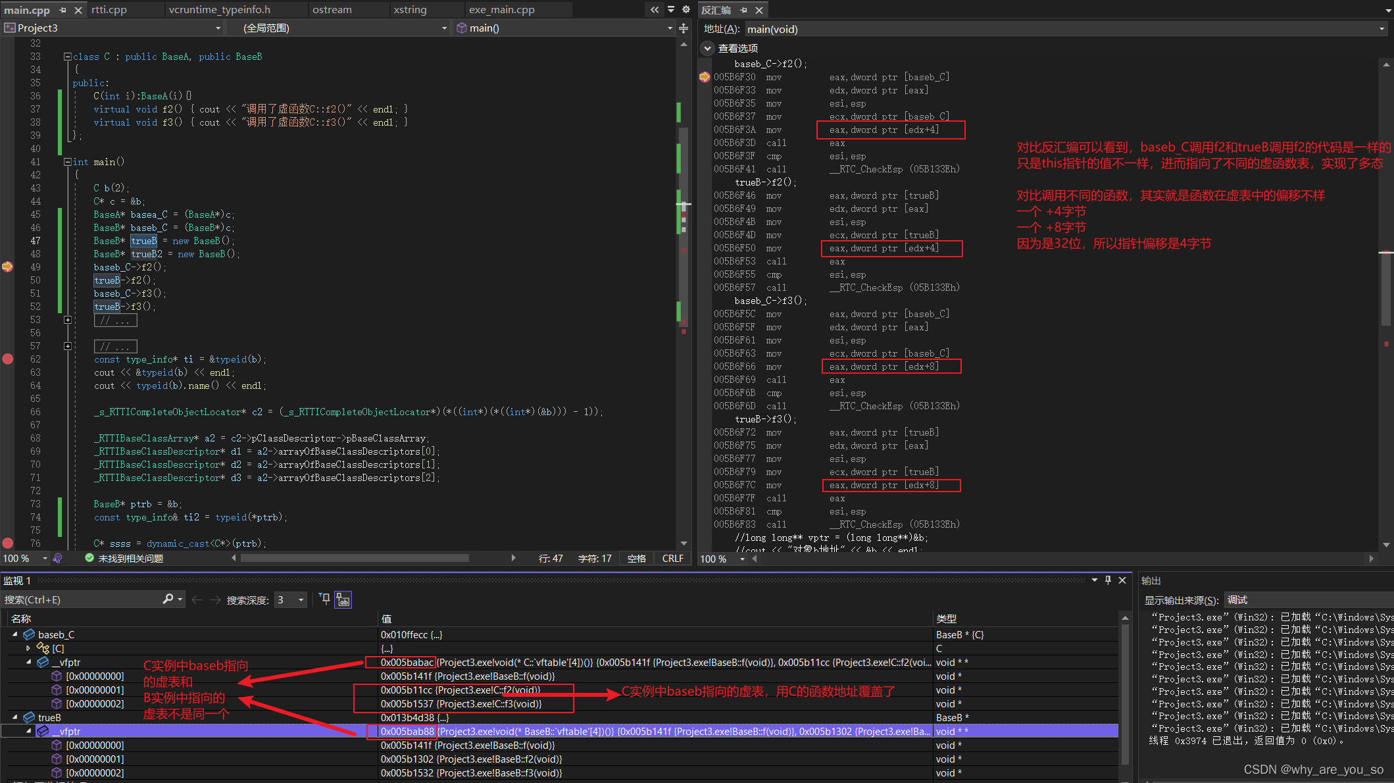Click the search magnifier in Watch 1 panel
Screen dimensions: 1394x783
(167, 599)
